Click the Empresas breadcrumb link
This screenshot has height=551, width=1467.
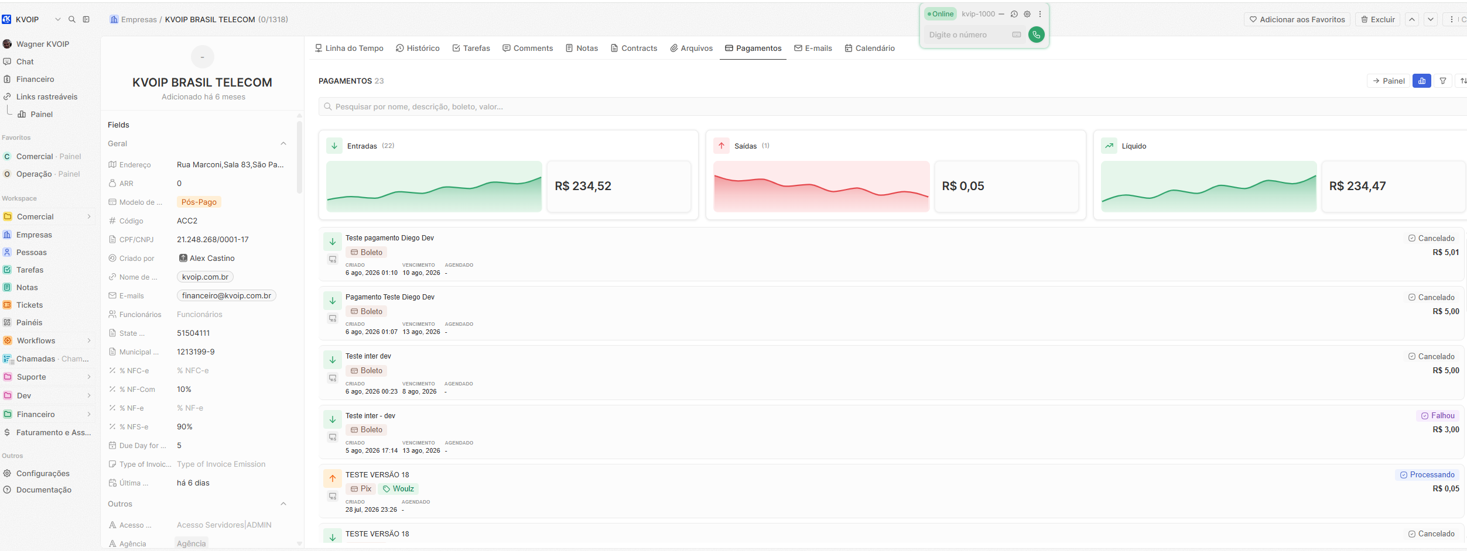point(139,19)
